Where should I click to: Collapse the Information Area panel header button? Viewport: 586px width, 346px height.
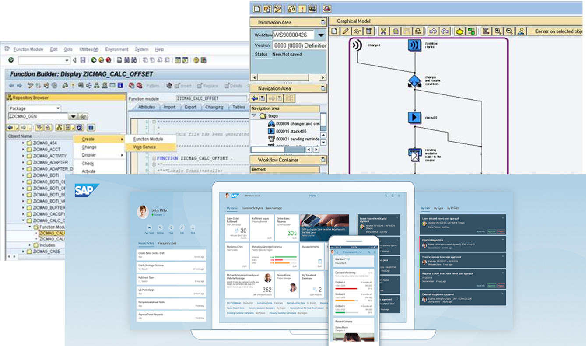point(323,22)
